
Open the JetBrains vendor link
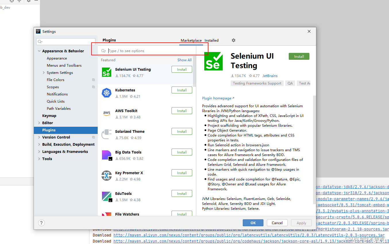(270, 76)
